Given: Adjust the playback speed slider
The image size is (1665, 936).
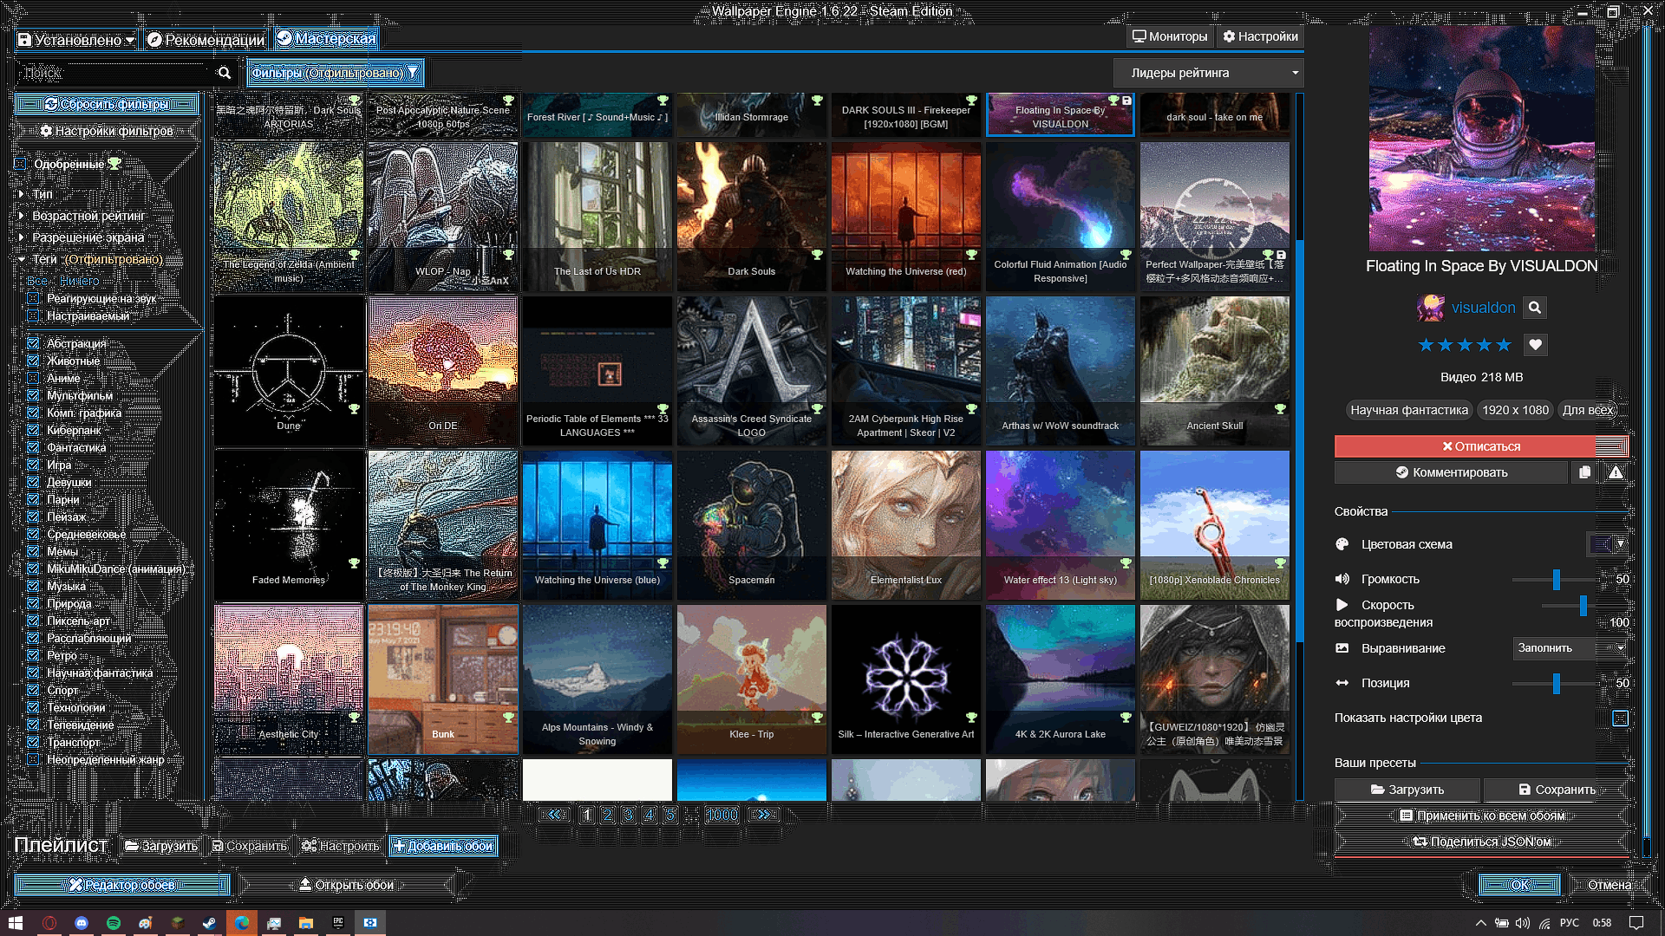Looking at the screenshot, I should tap(1583, 605).
